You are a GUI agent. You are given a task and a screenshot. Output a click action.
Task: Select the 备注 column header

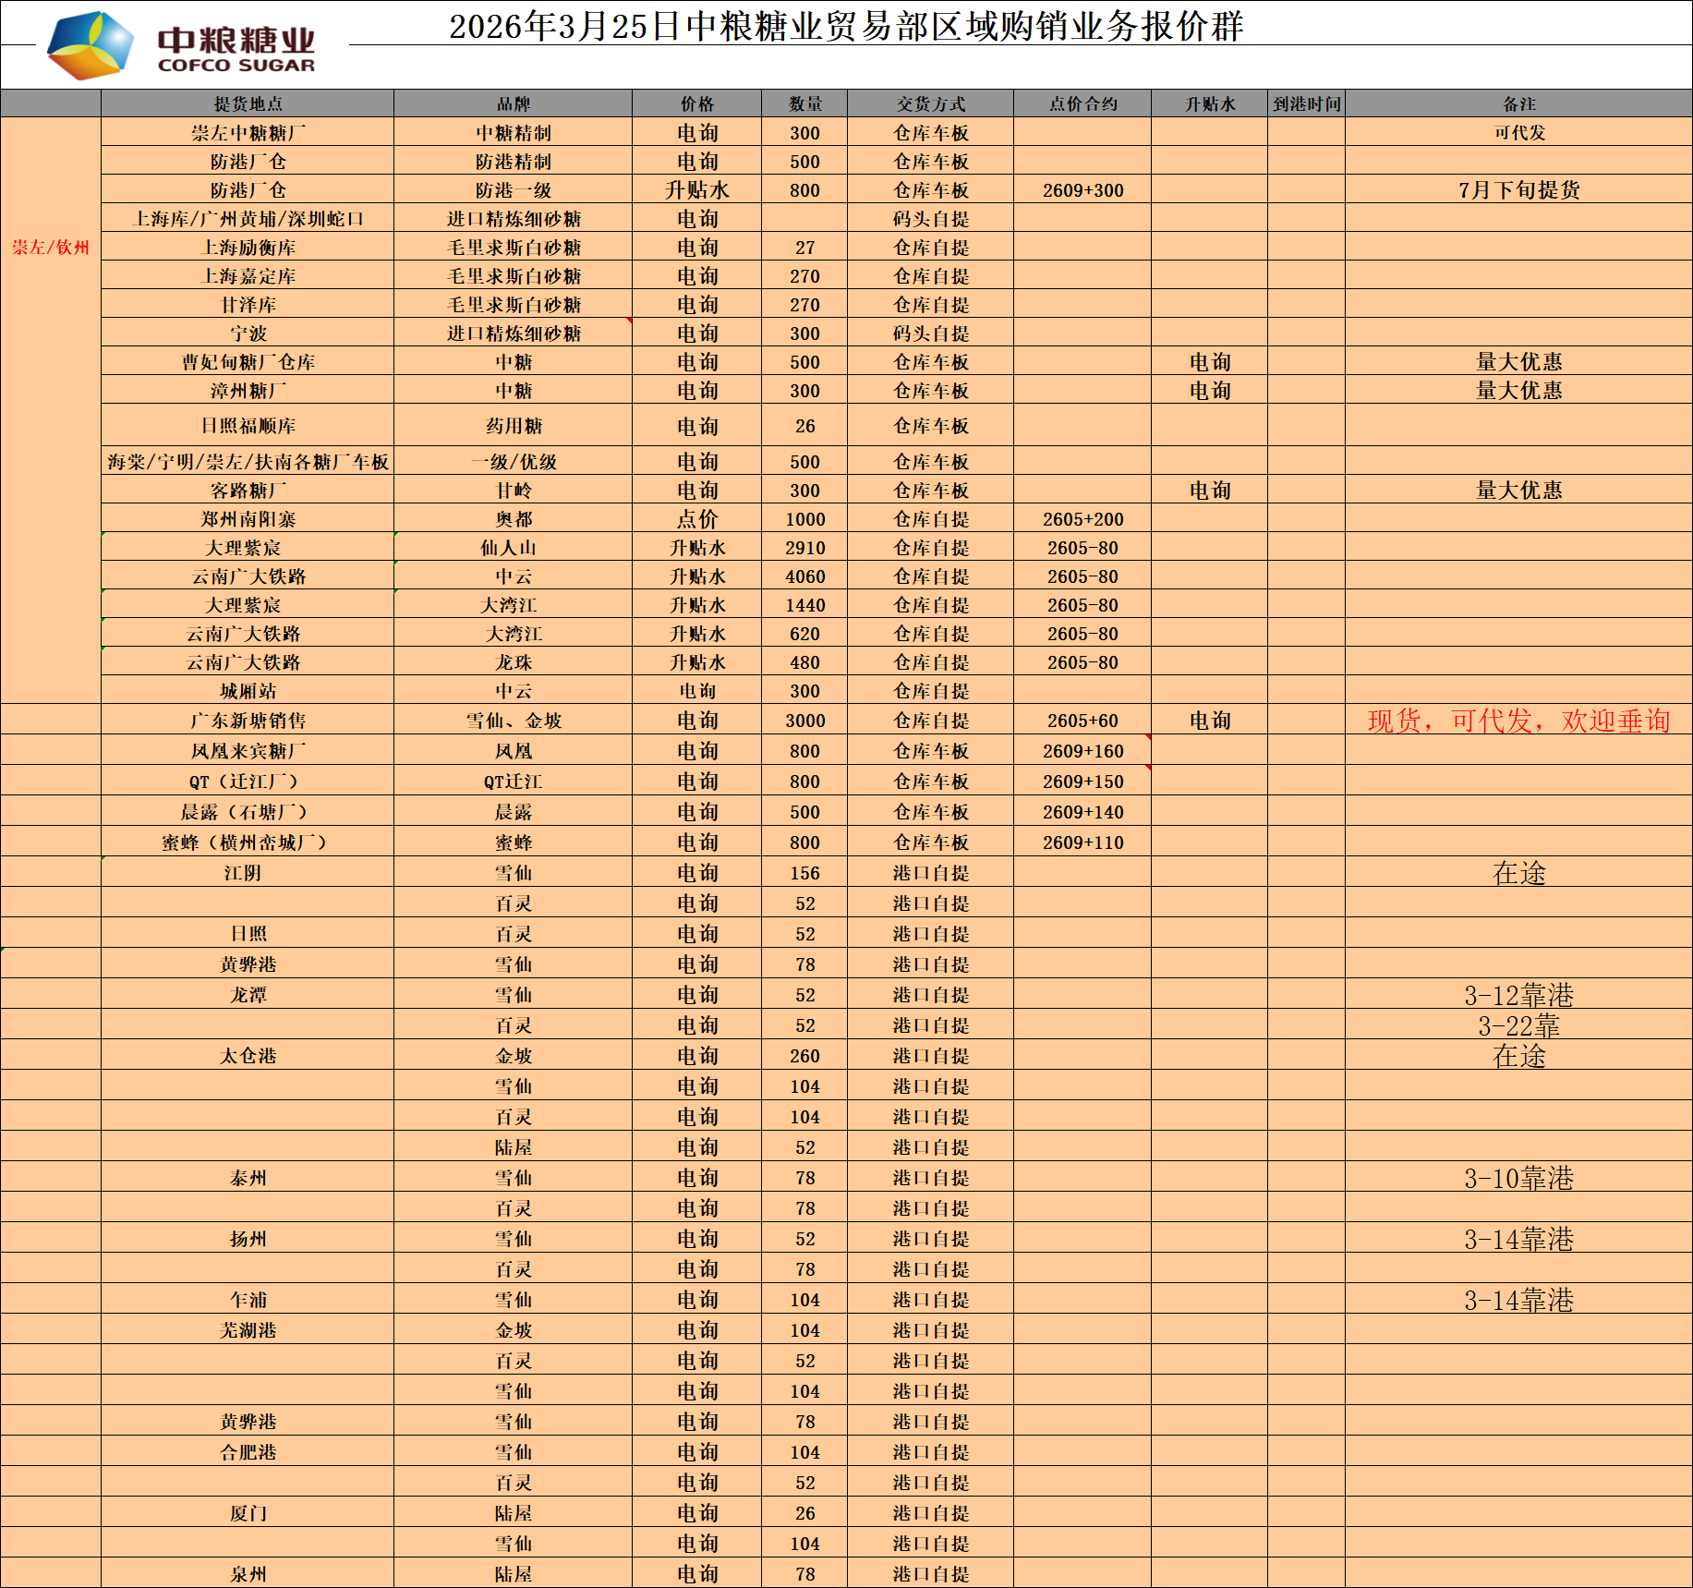click(1518, 103)
